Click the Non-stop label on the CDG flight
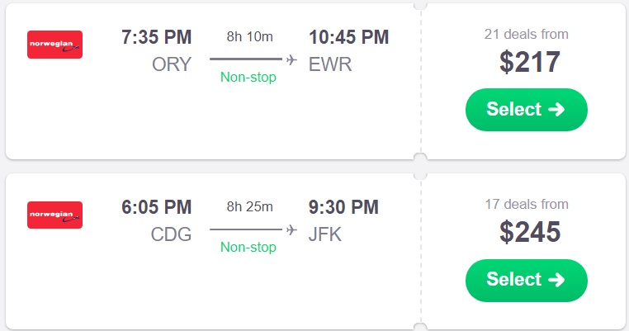 click(248, 248)
